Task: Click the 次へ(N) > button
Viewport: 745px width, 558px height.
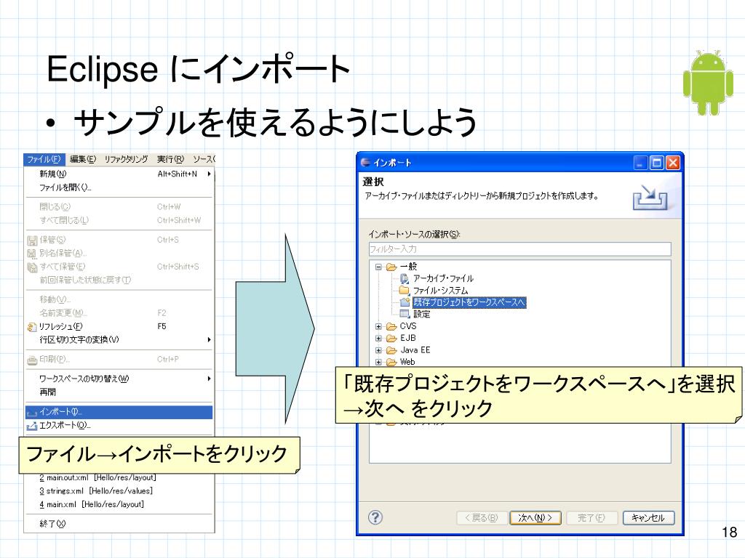Action: 535,517
